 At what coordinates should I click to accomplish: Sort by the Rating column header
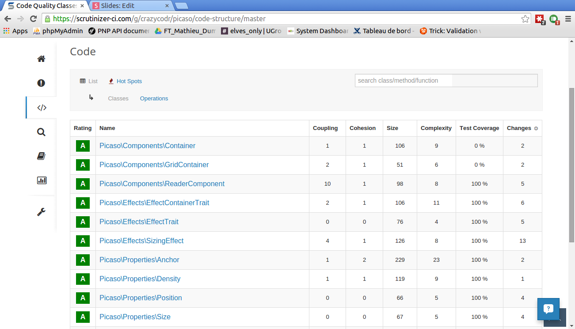point(83,128)
